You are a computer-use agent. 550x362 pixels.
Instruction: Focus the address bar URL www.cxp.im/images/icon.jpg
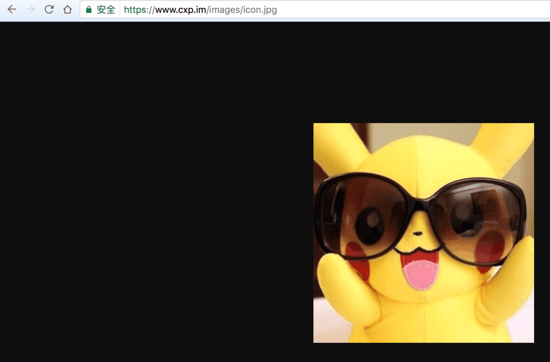pyautogui.click(x=200, y=10)
